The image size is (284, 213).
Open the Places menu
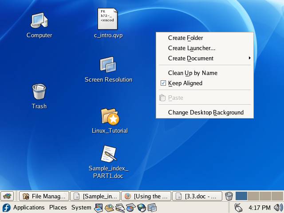point(58,207)
